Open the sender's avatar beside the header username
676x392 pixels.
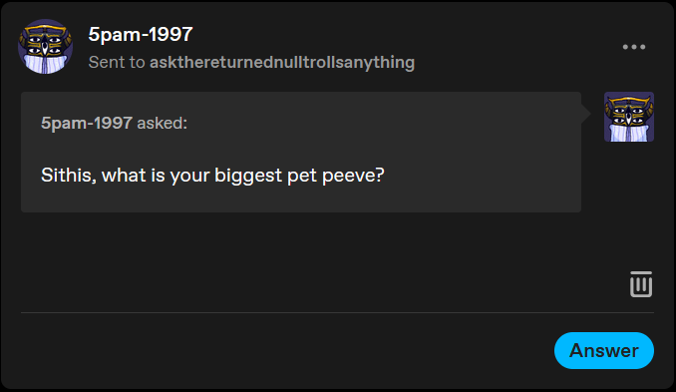tap(45, 46)
